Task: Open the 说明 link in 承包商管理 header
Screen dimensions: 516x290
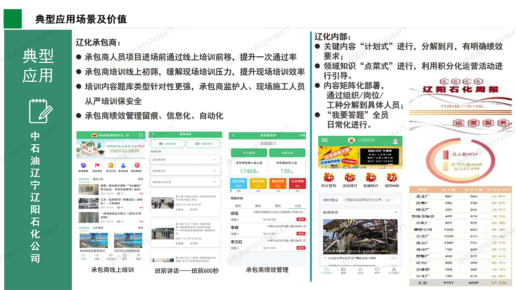Action: (302, 135)
